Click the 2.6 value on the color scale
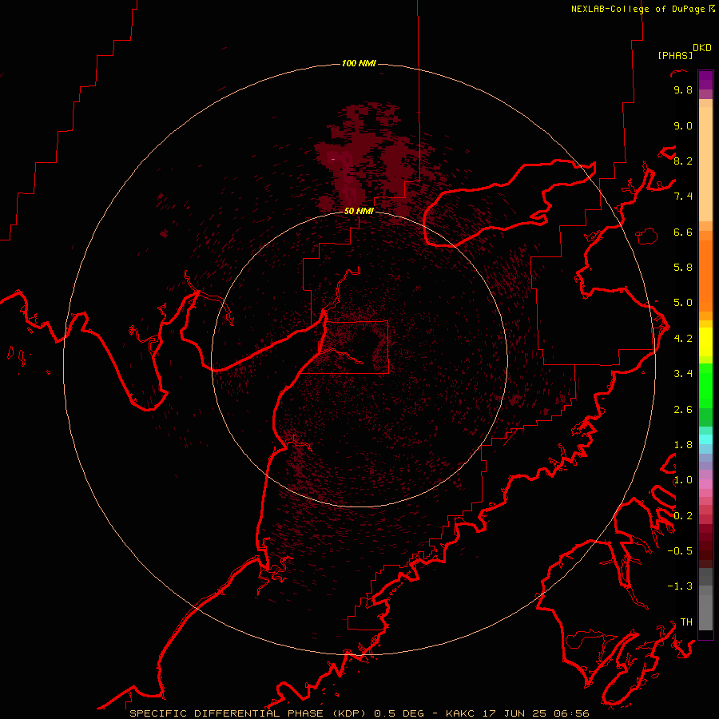Screen dimensions: 719x719 point(683,410)
